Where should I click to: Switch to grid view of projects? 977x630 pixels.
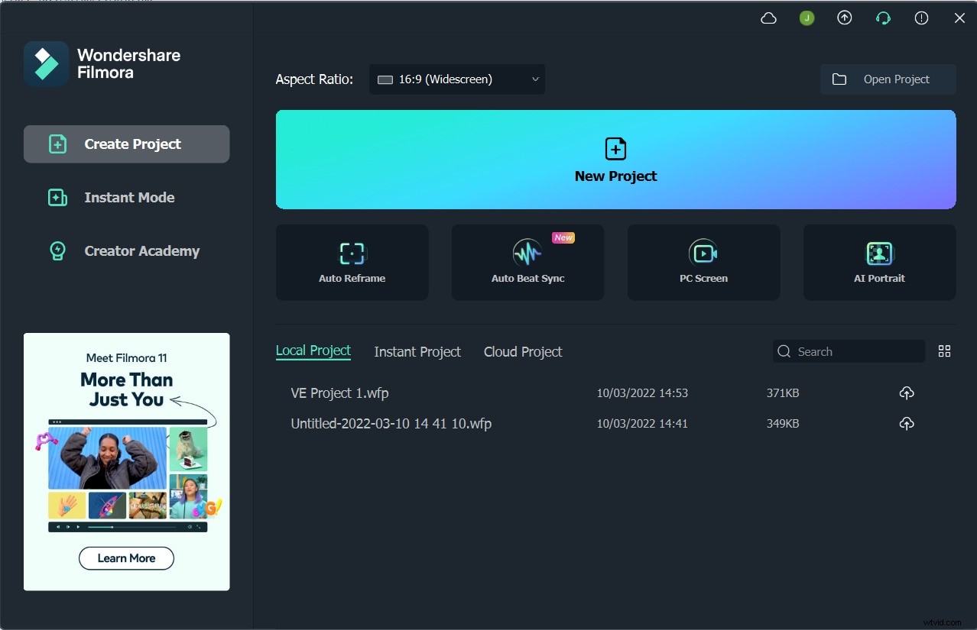point(945,351)
